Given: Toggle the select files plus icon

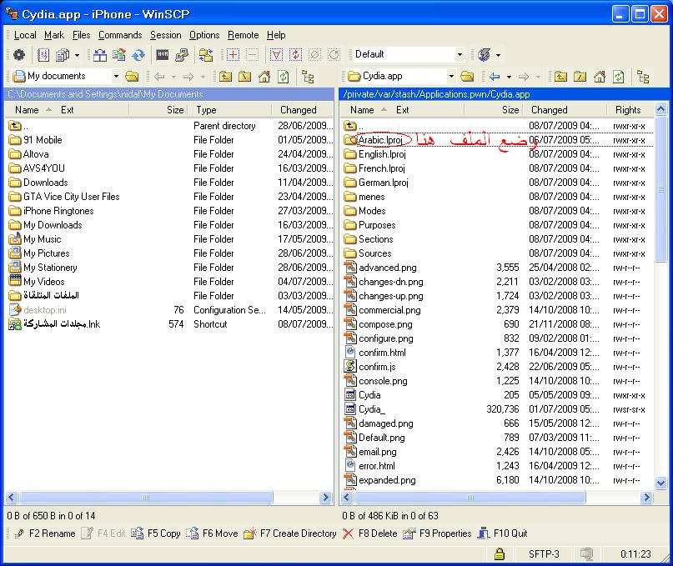Looking at the screenshot, I should [233, 55].
